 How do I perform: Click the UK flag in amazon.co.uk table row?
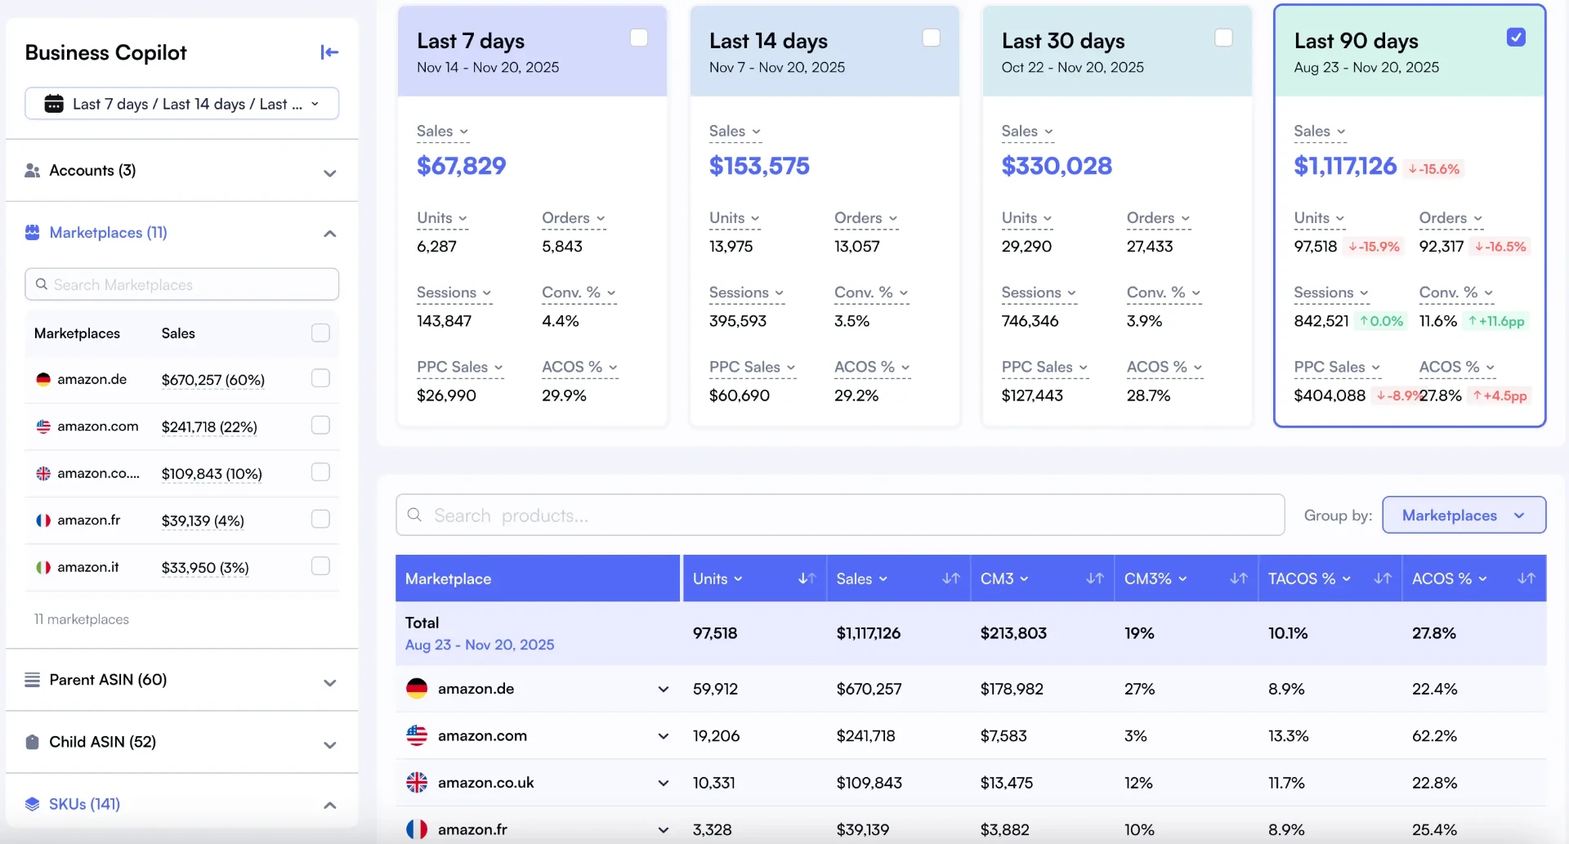point(417,783)
